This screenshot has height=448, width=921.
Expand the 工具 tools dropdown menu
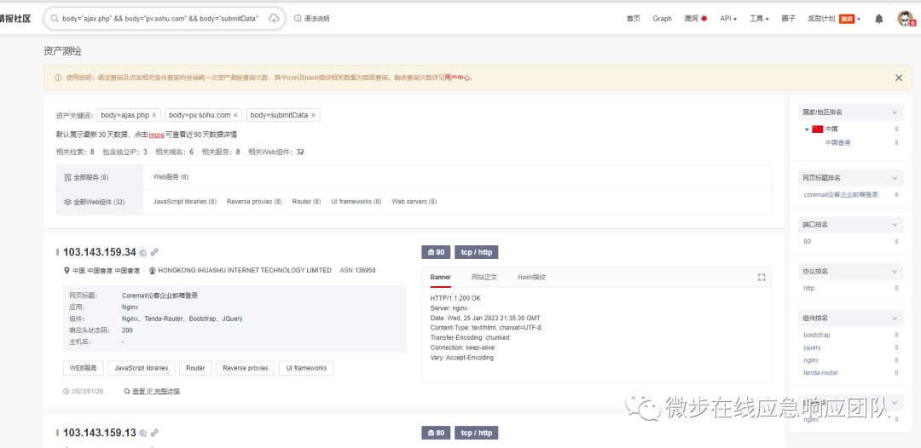click(759, 19)
